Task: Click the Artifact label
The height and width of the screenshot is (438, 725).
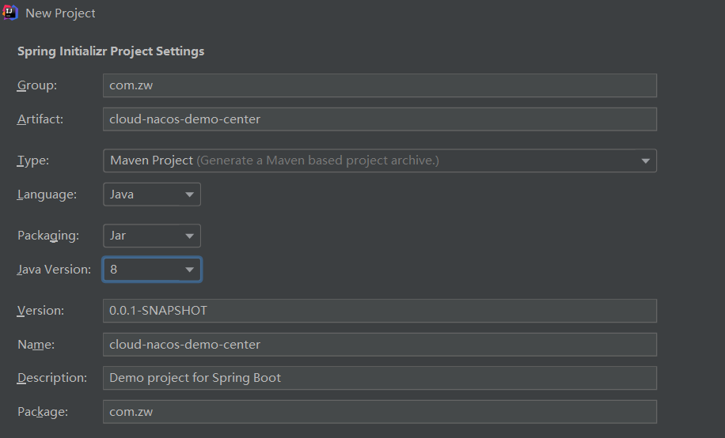Action: (40, 119)
